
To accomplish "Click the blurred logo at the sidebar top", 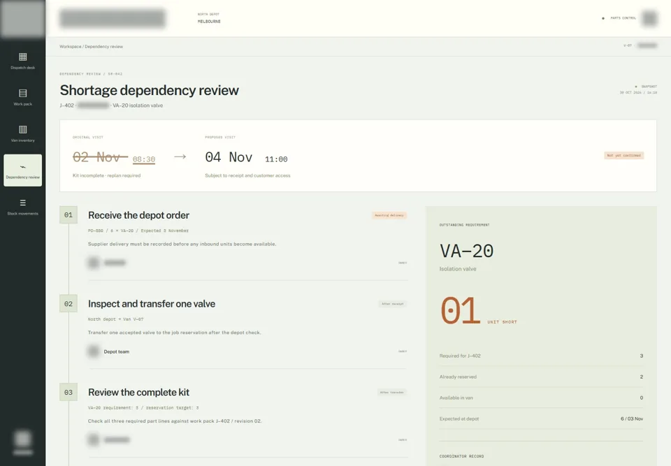I will [22, 18].
